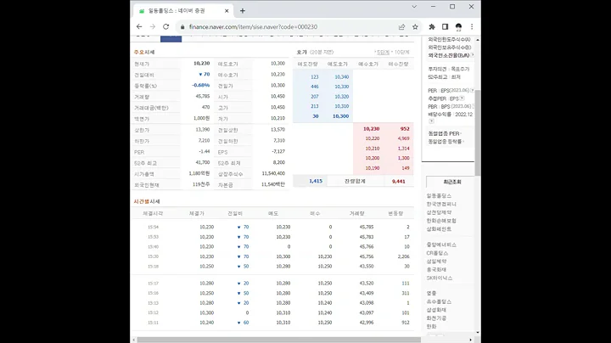The height and width of the screenshot is (343, 611).
Task: Click EPS value -7,127
Action: coord(278,151)
